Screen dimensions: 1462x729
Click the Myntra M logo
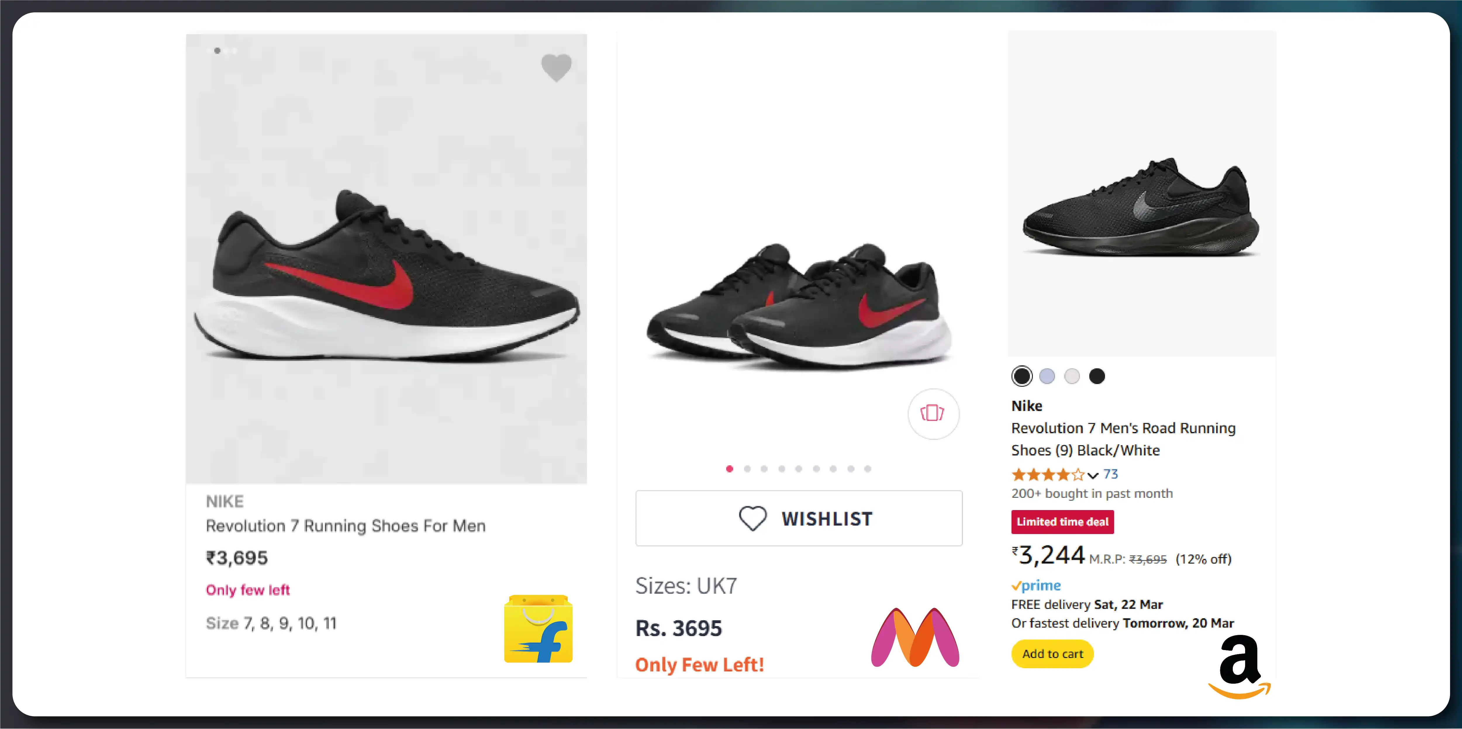coord(915,637)
